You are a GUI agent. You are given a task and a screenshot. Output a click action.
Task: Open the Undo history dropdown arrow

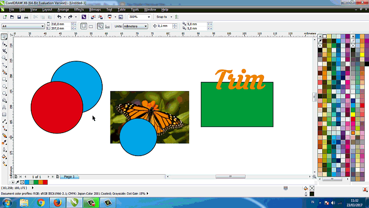[65, 17]
